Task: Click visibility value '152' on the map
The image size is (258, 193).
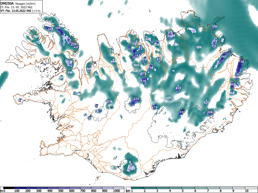Action: (x=182, y=112)
